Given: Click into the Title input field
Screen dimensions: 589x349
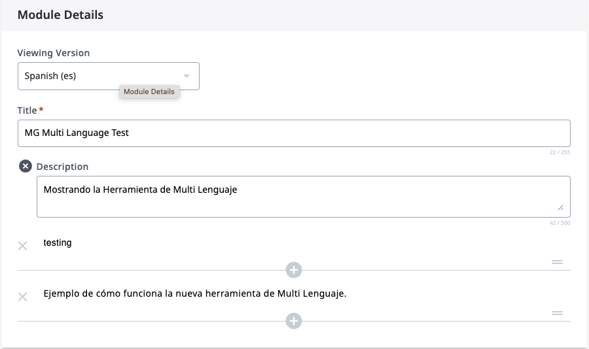Looking at the screenshot, I should [x=294, y=133].
